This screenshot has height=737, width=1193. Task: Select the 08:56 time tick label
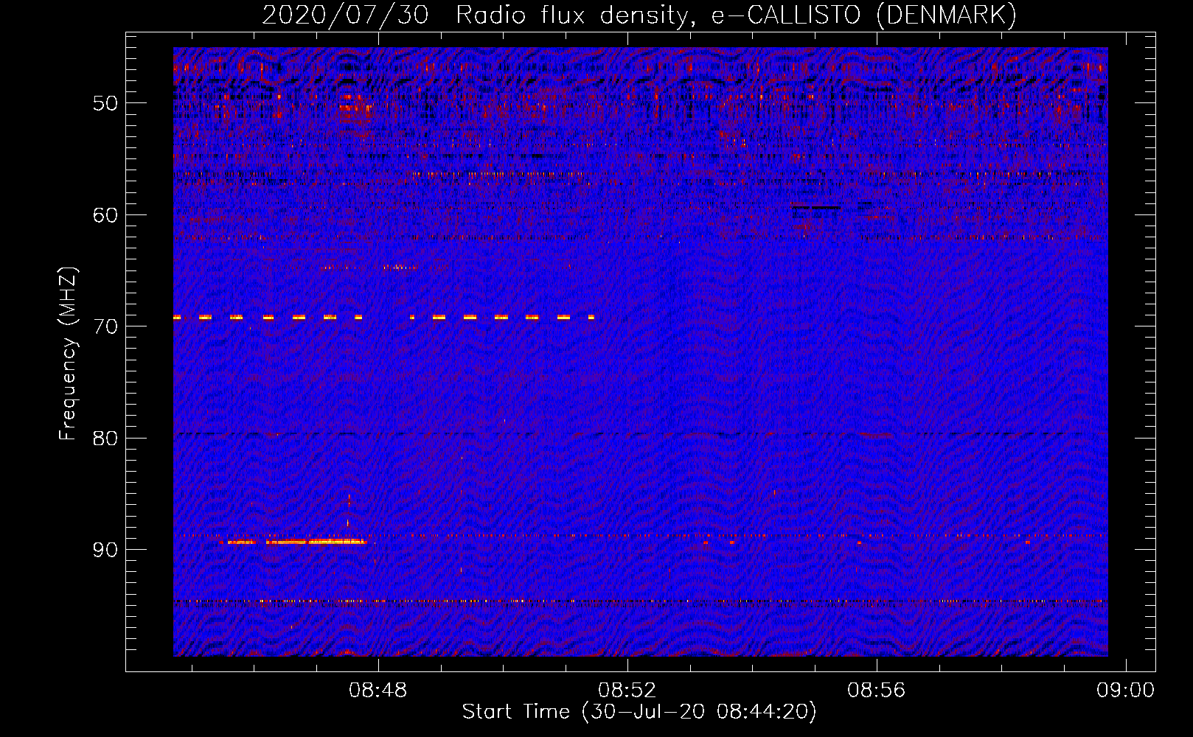pyautogui.click(x=877, y=691)
